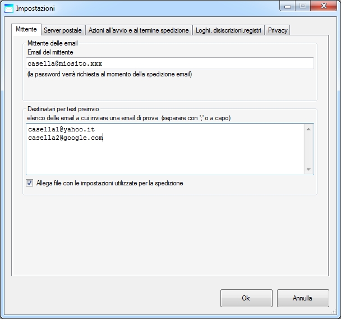
Task: Uncheck 'Allega file con le impostazioni' checkbox
Action: (x=29, y=183)
